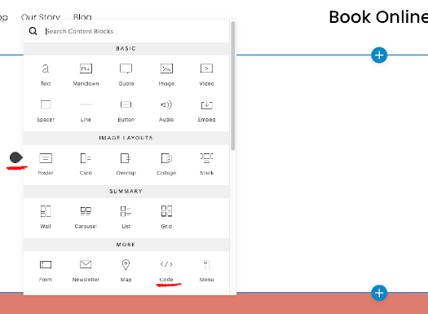
Task: Add a Quote block
Action: [x=126, y=74]
